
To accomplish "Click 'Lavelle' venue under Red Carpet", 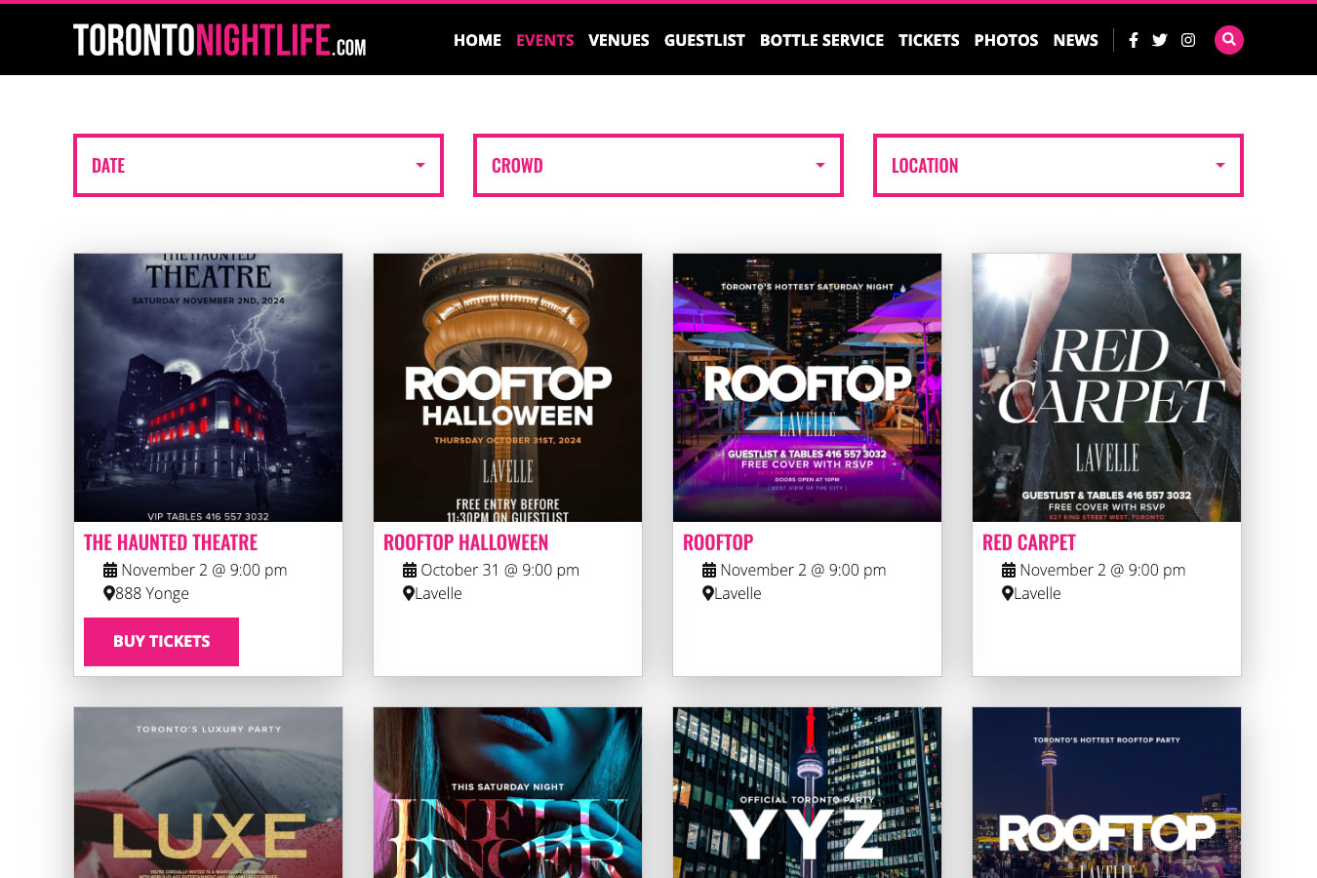I will click(1037, 593).
